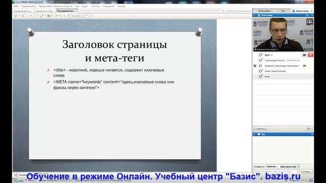
Task: Click the chat message input field
Action: (x=276, y=172)
